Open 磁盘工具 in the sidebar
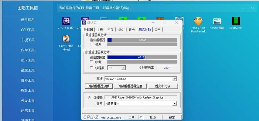The height and width of the screenshot is (121, 259). click(28, 70)
